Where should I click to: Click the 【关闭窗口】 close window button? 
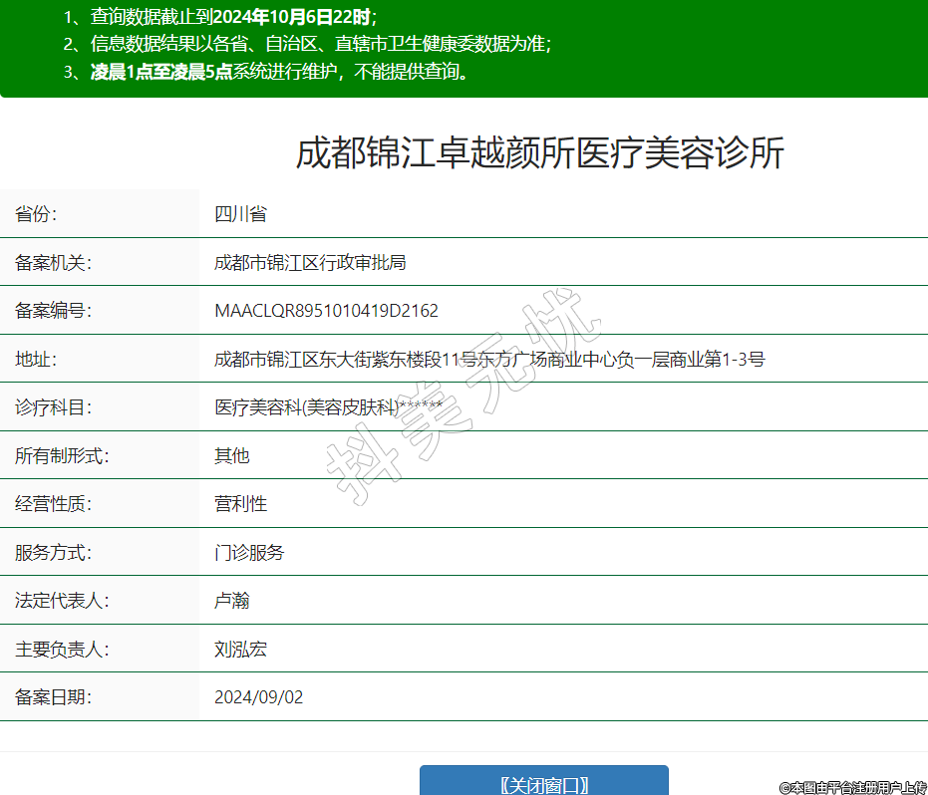click(x=543, y=783)
